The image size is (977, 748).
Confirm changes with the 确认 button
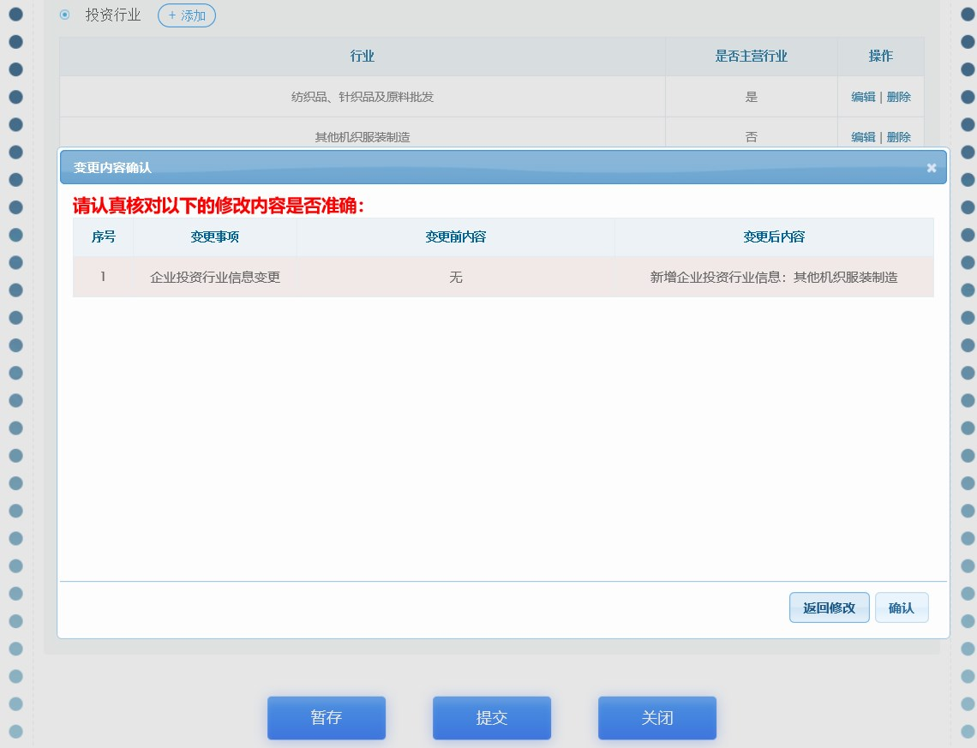click(x=902, y=608)
